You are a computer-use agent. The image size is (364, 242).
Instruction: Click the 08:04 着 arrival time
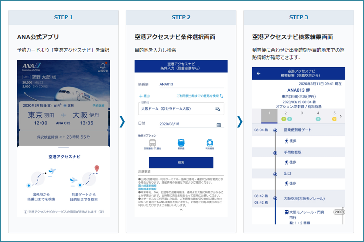tap(261, 130)
